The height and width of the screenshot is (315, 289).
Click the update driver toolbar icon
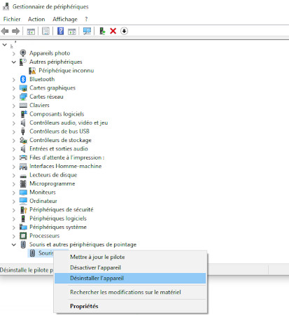point(102,31)
